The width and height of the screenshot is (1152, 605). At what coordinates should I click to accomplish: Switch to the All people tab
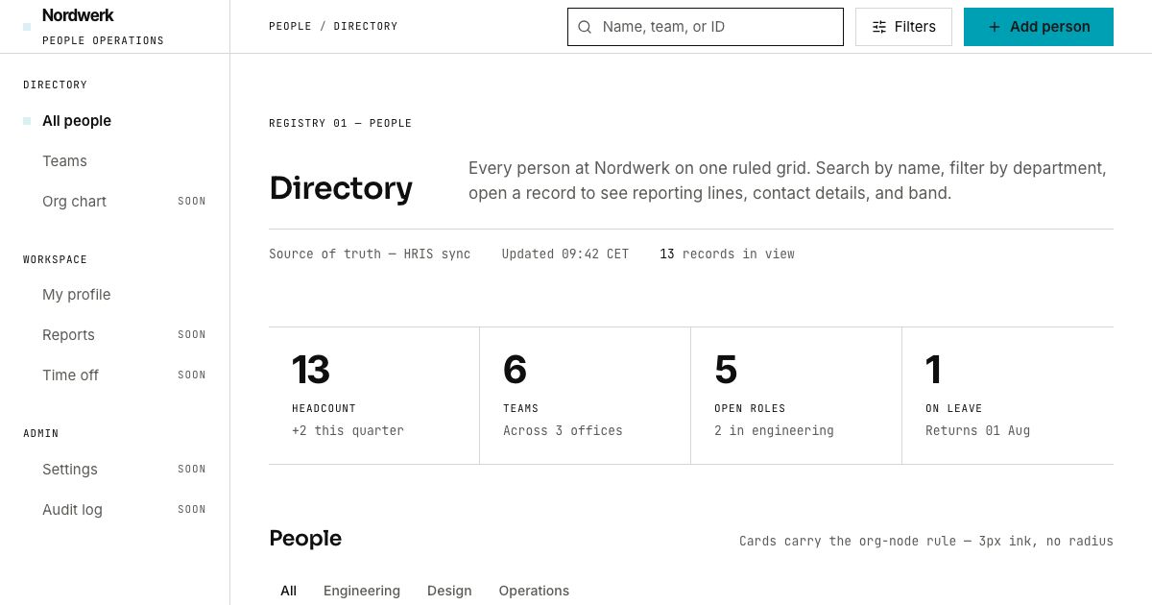point(288,591)
